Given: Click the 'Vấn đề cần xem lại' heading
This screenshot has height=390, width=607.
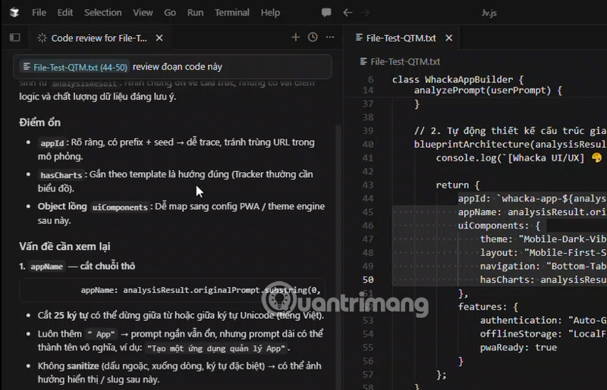Looking at the screenshot, I should (x=64, y=246).
